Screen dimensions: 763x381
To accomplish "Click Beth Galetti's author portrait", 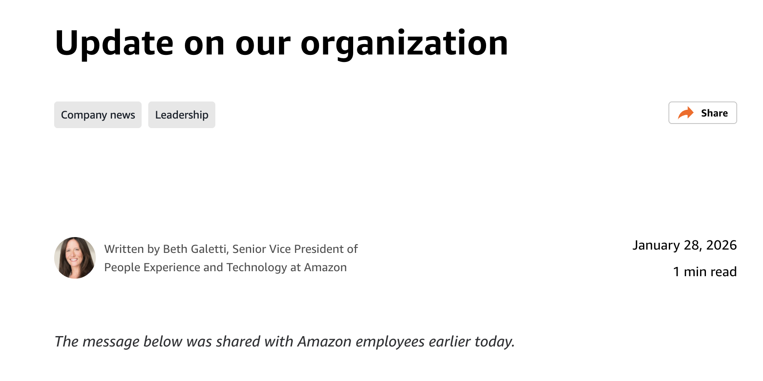I will point(75,258).
